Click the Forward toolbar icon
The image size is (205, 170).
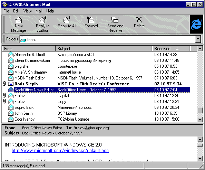pos(91,20)
